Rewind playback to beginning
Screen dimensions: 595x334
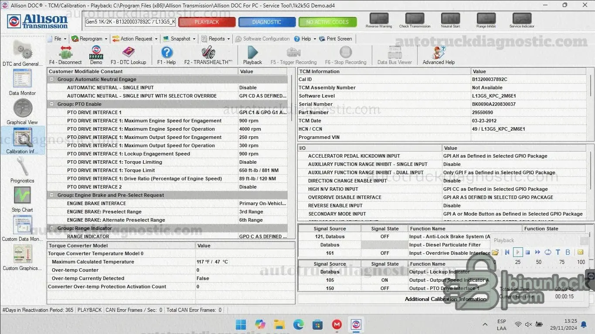[x=507, y=252]
